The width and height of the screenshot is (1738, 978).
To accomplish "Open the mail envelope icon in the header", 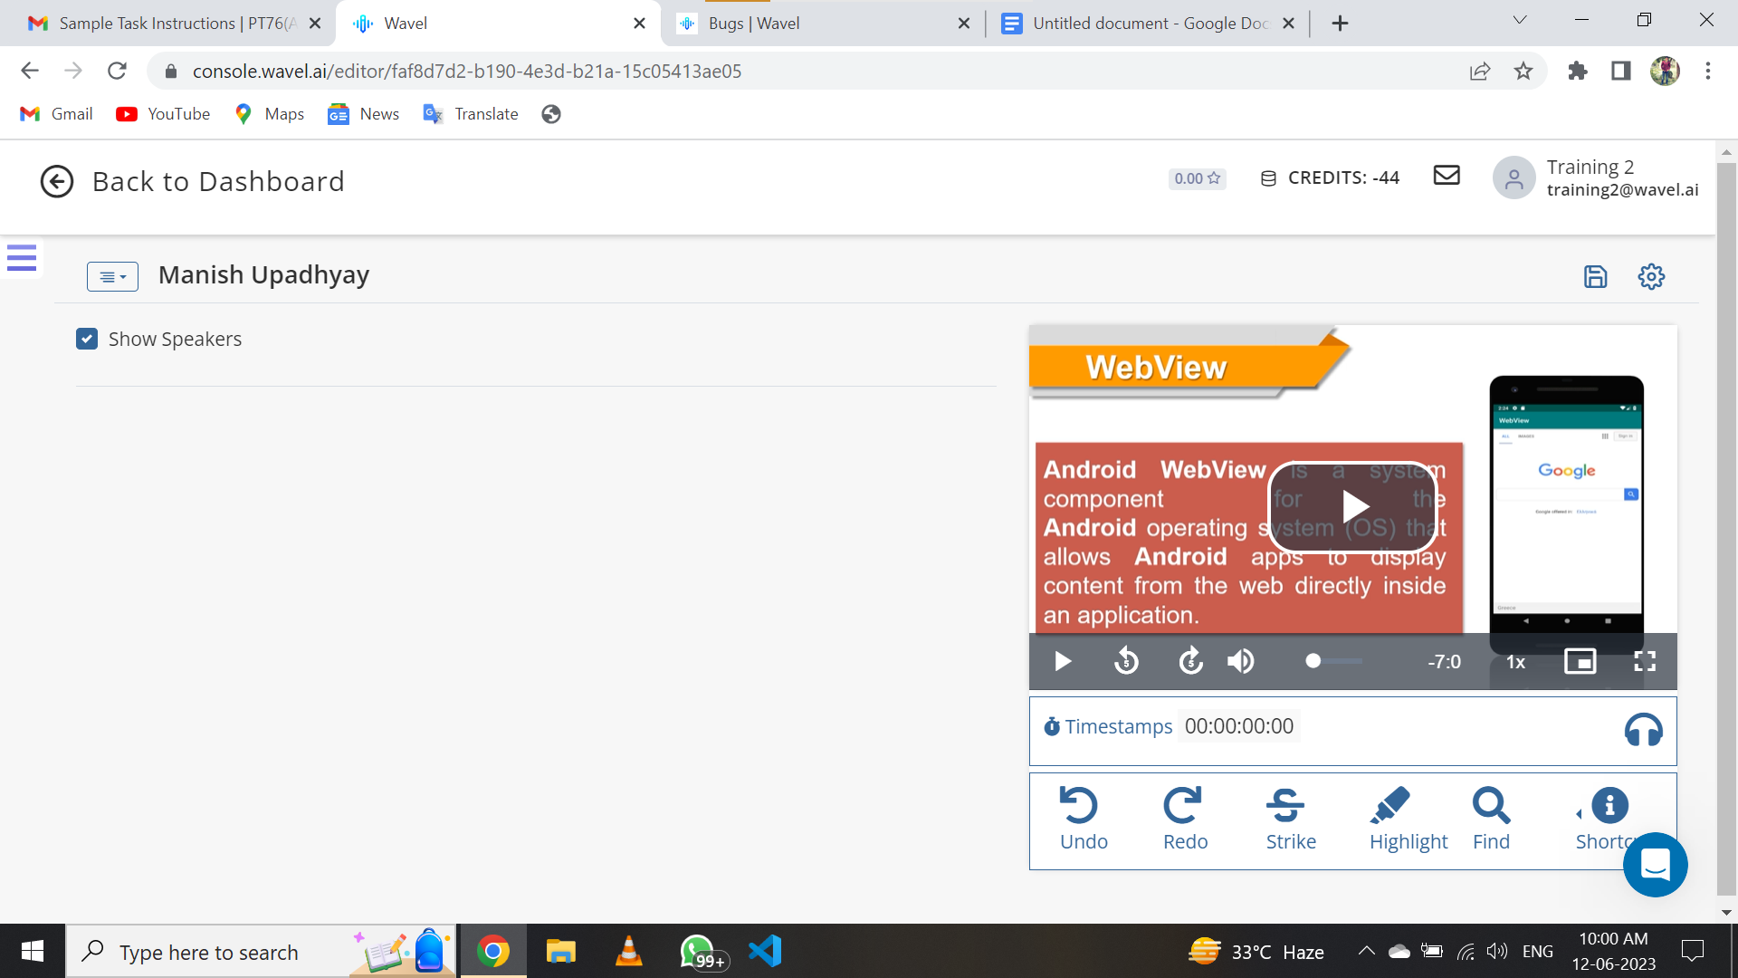I will 1447,175.
